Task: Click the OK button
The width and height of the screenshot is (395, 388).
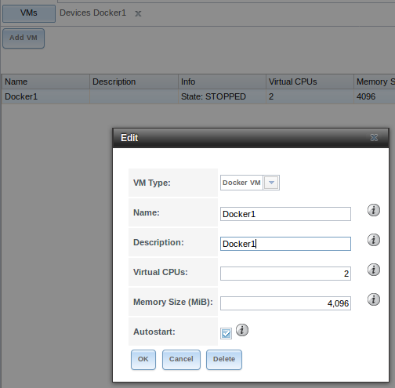Action: click(x=143, y=360)
